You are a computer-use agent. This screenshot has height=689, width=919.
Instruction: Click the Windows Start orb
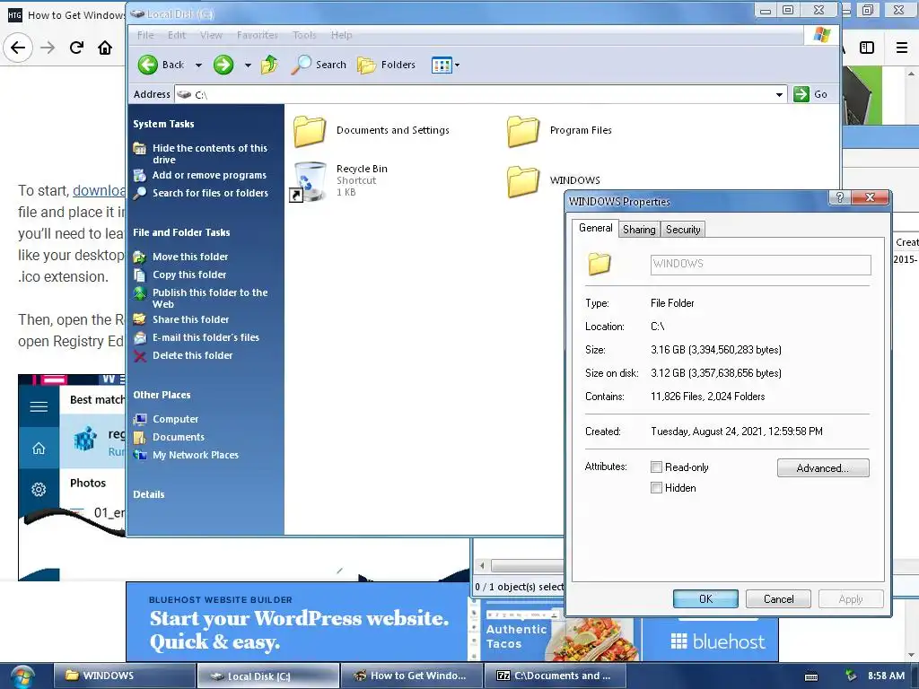[22, 676]
